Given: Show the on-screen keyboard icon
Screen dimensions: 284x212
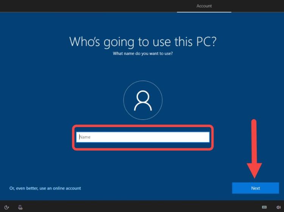Looking at the screenshot, I should (x=264, y=207).
